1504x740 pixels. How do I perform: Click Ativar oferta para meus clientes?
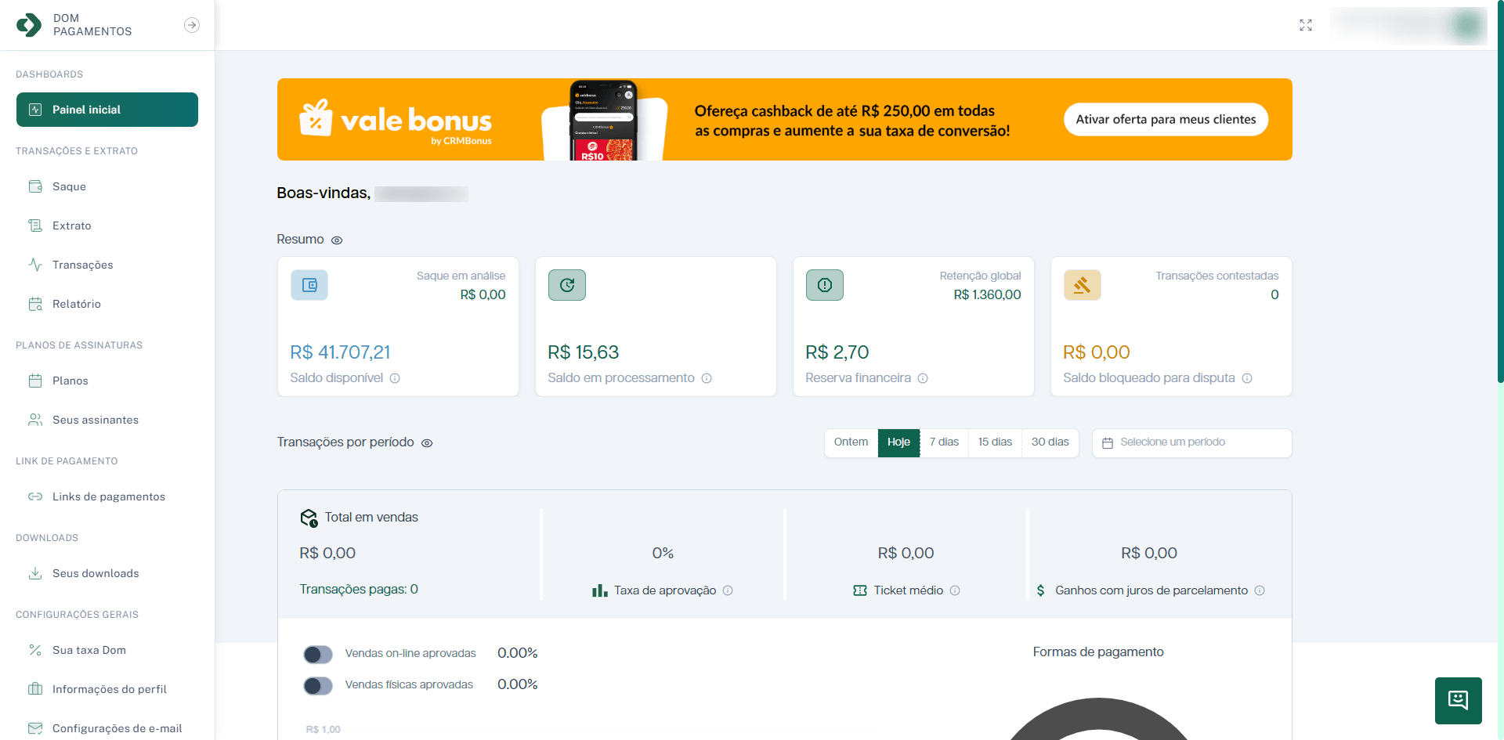(1166, 119)
